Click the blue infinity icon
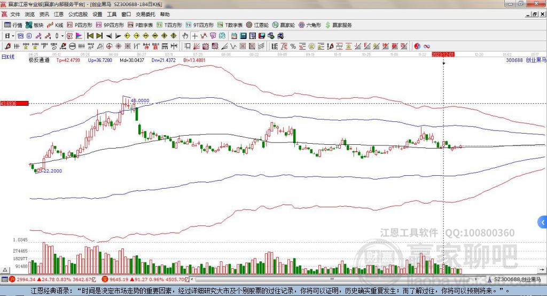 tap(426, 46)
